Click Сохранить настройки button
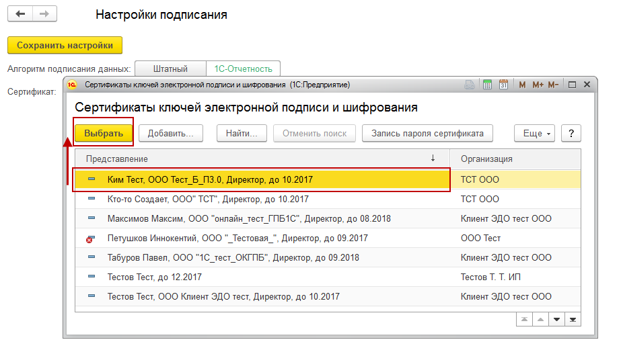The image size is (621, 348). [65, 45]
